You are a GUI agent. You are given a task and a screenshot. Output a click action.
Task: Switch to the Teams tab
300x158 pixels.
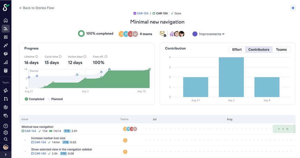(281, 50)
